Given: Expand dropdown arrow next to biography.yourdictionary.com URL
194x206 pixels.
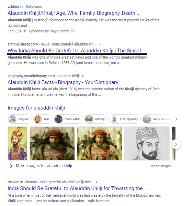Looking at the screenshot, I should tap(83, 76).
